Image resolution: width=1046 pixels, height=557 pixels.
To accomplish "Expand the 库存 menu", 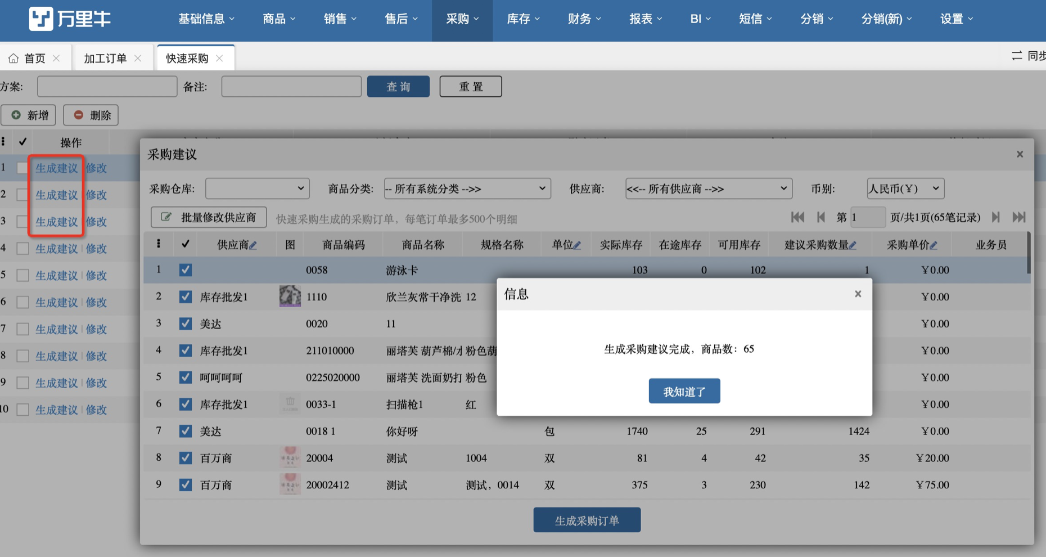I will (523, 19).
